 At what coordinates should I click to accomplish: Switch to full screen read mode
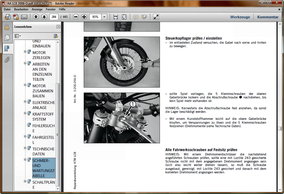(x=156, y=17)
